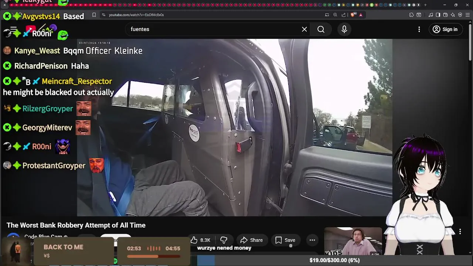473x266 pixels.
Task: Click the emote next to RilzergGroyper
Action: tap(84, 109)
